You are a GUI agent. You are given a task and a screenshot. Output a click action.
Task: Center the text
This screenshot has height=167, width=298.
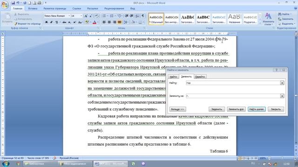[109, 22]
